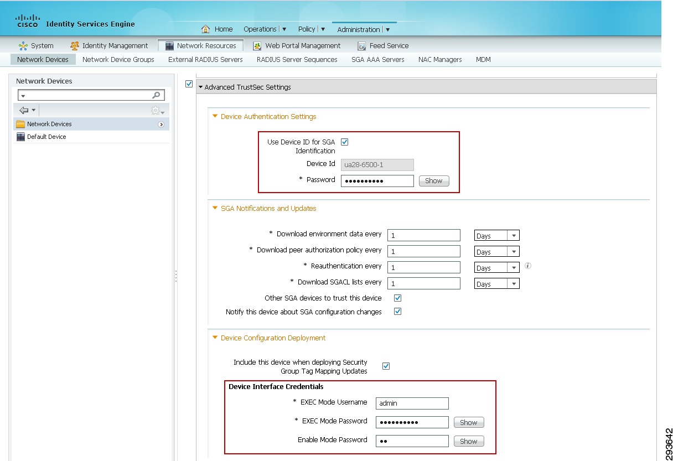This screenshot has height=461, width=673.
Task: Open the Policy menu
Action: (312, 29)
